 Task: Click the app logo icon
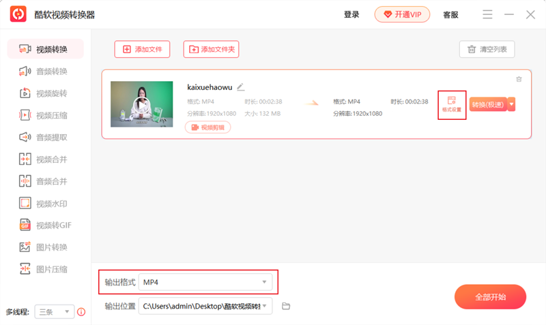click(18, 14)
